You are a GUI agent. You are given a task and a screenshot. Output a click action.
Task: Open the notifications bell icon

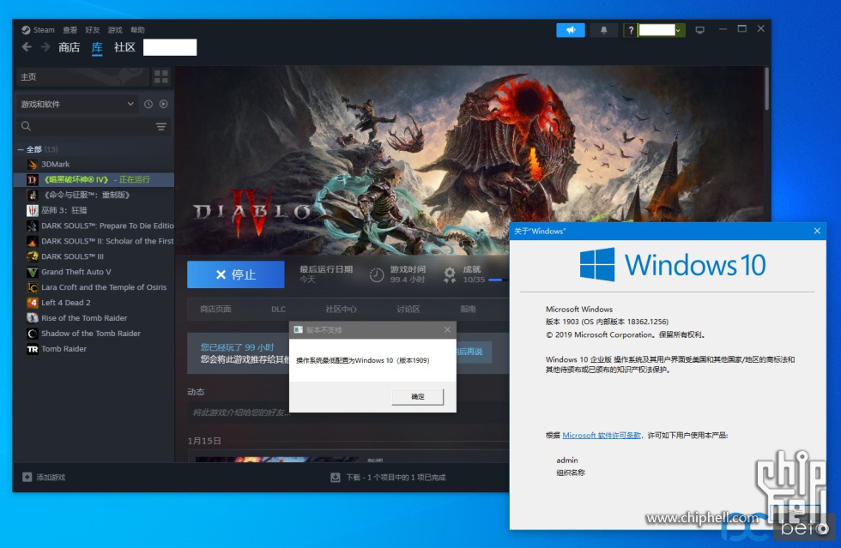pos(603,30)
